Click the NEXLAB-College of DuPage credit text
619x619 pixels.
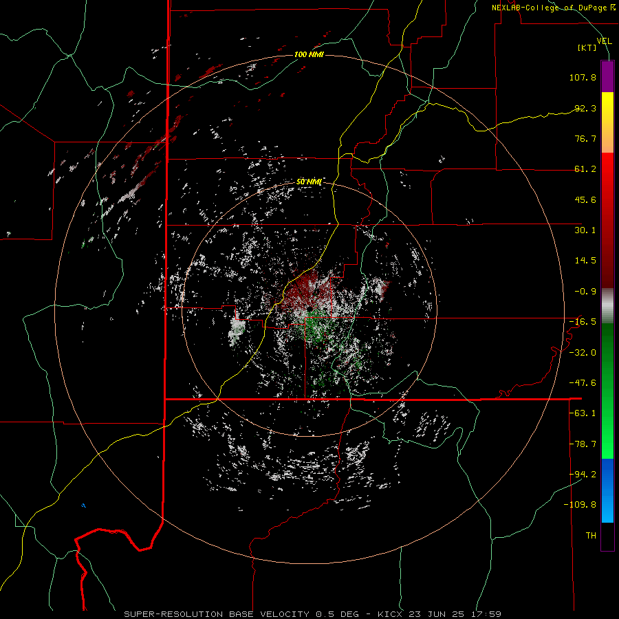(554, 8)
